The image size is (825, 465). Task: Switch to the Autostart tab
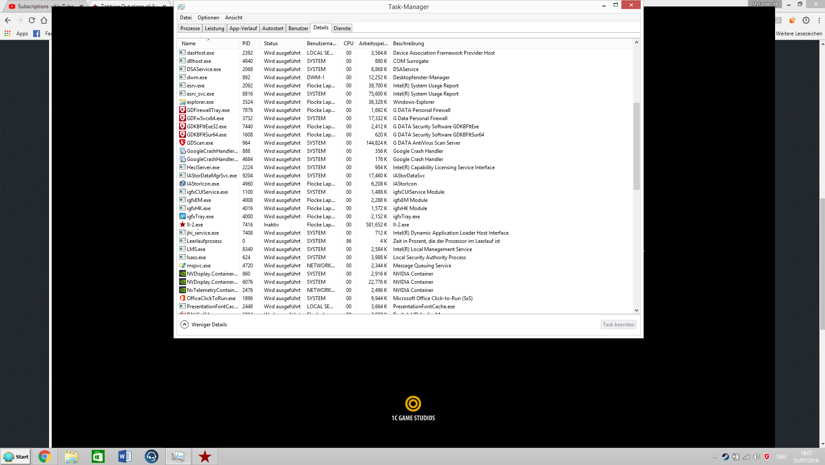coord(273,28)
